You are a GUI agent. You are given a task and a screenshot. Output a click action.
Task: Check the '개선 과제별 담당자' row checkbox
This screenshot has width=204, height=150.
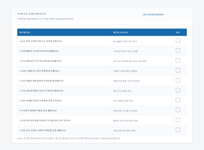pos(178,100)
